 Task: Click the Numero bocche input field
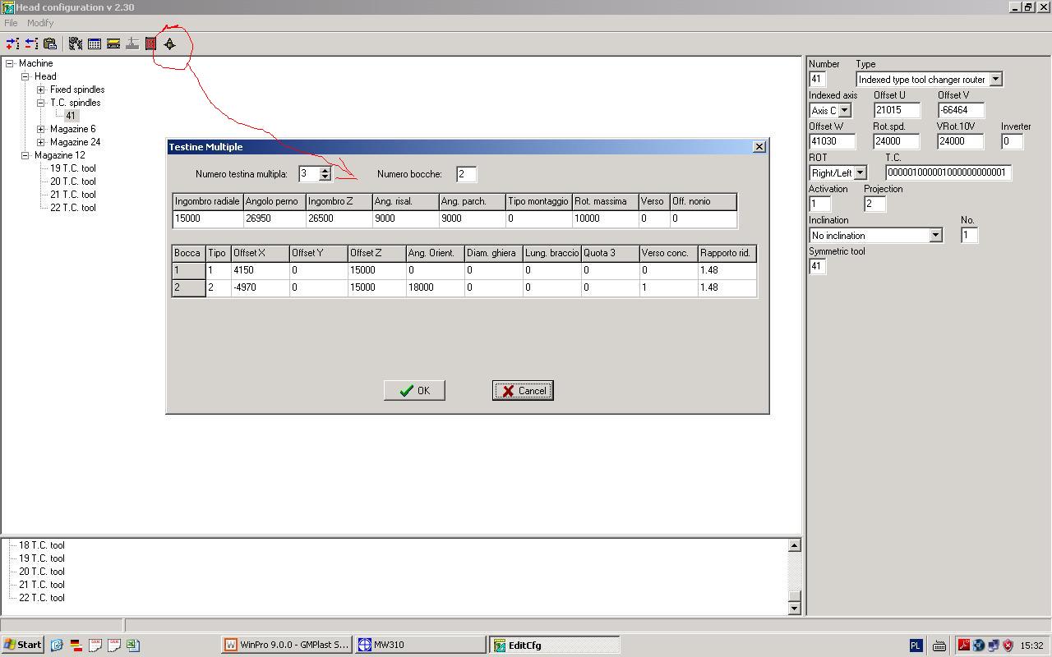coord(466,174)
